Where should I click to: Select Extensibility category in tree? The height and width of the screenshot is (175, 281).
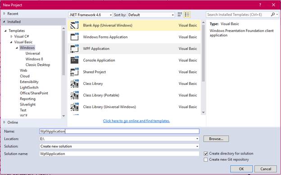[29, 82]
